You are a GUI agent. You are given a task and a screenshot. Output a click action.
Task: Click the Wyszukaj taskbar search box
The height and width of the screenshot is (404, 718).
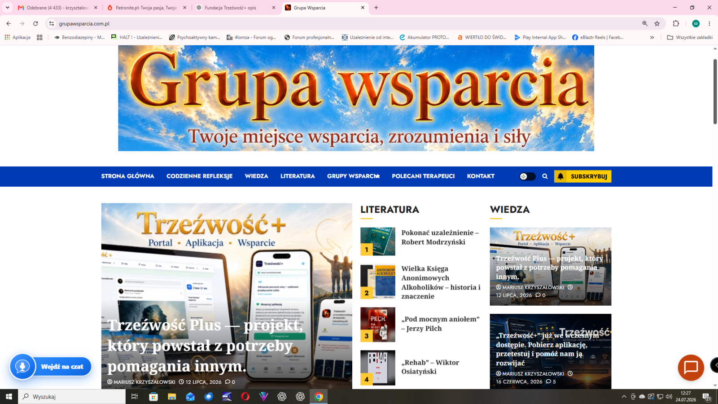[x=72, y=396]
